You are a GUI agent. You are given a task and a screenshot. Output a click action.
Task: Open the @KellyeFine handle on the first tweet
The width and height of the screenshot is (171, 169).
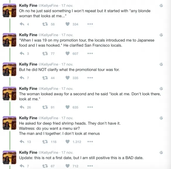tap(48, 6)
